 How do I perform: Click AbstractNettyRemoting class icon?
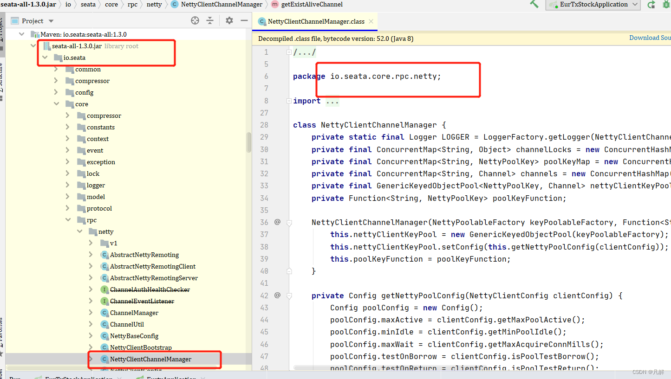[x=104, y=255]
